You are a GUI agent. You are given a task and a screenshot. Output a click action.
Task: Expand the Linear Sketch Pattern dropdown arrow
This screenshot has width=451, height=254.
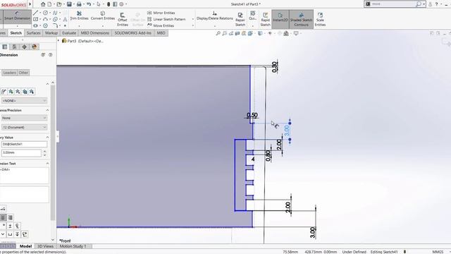pyautogui.click(x=192, y=19)
